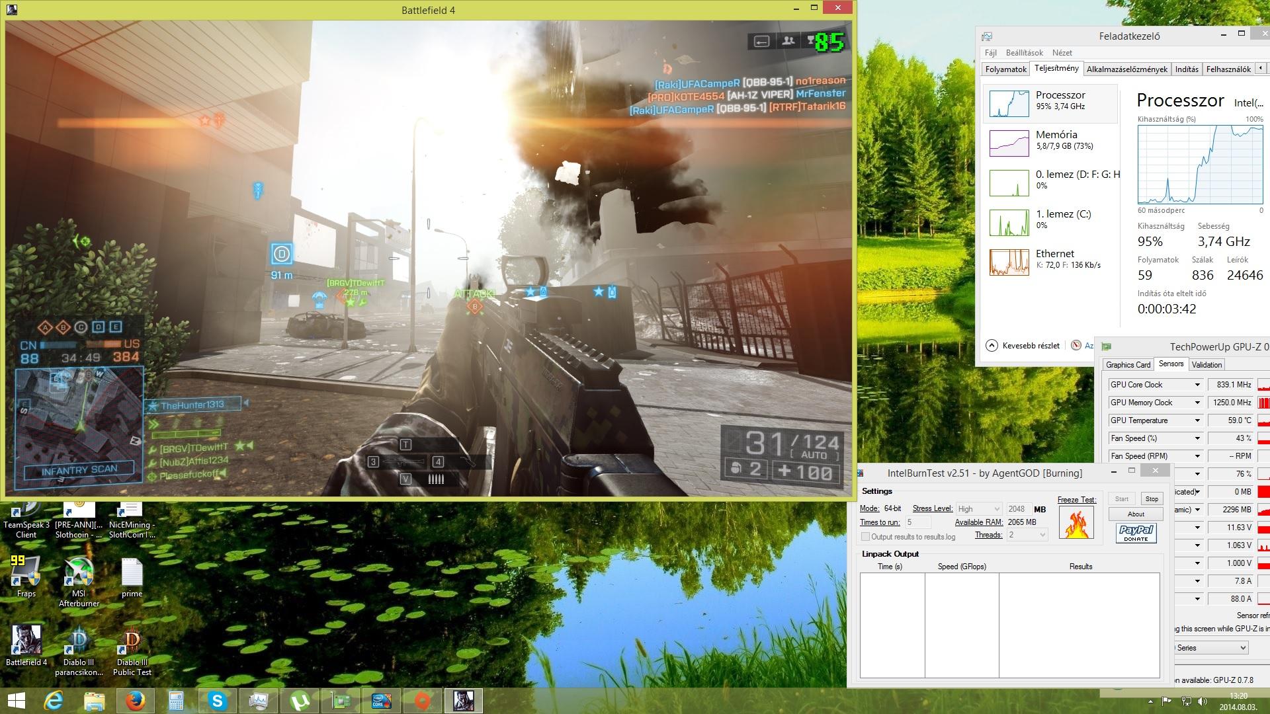Switch to the Alkalmazáselőzmények tab
Image resolution: width=1270 pixels, height=714 pixels.
[1126, 69]
